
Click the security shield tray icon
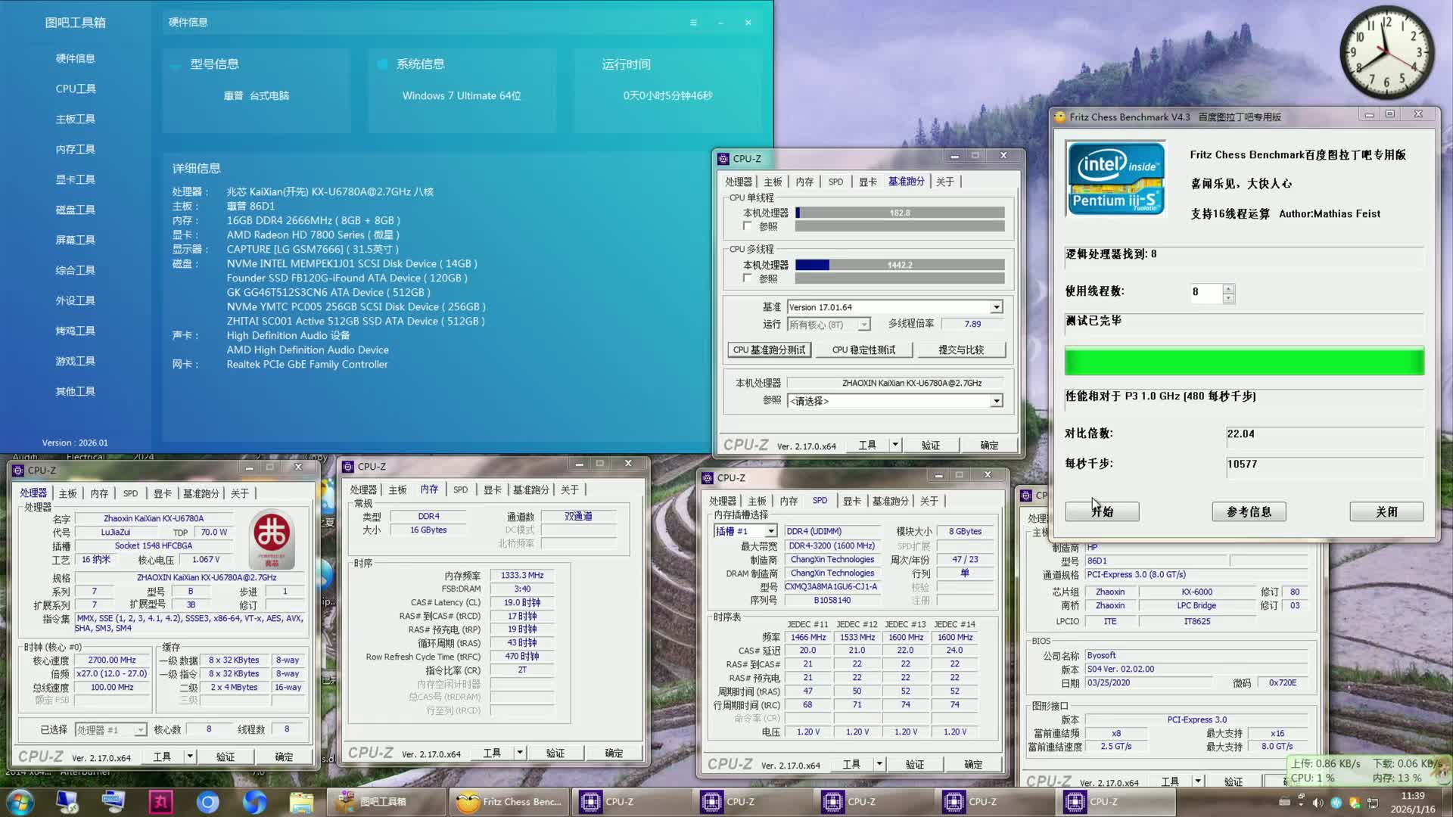[x=1355, y=803]
